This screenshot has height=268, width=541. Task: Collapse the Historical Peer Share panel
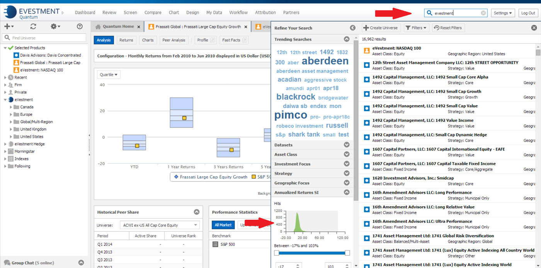[x=197, y=212]
